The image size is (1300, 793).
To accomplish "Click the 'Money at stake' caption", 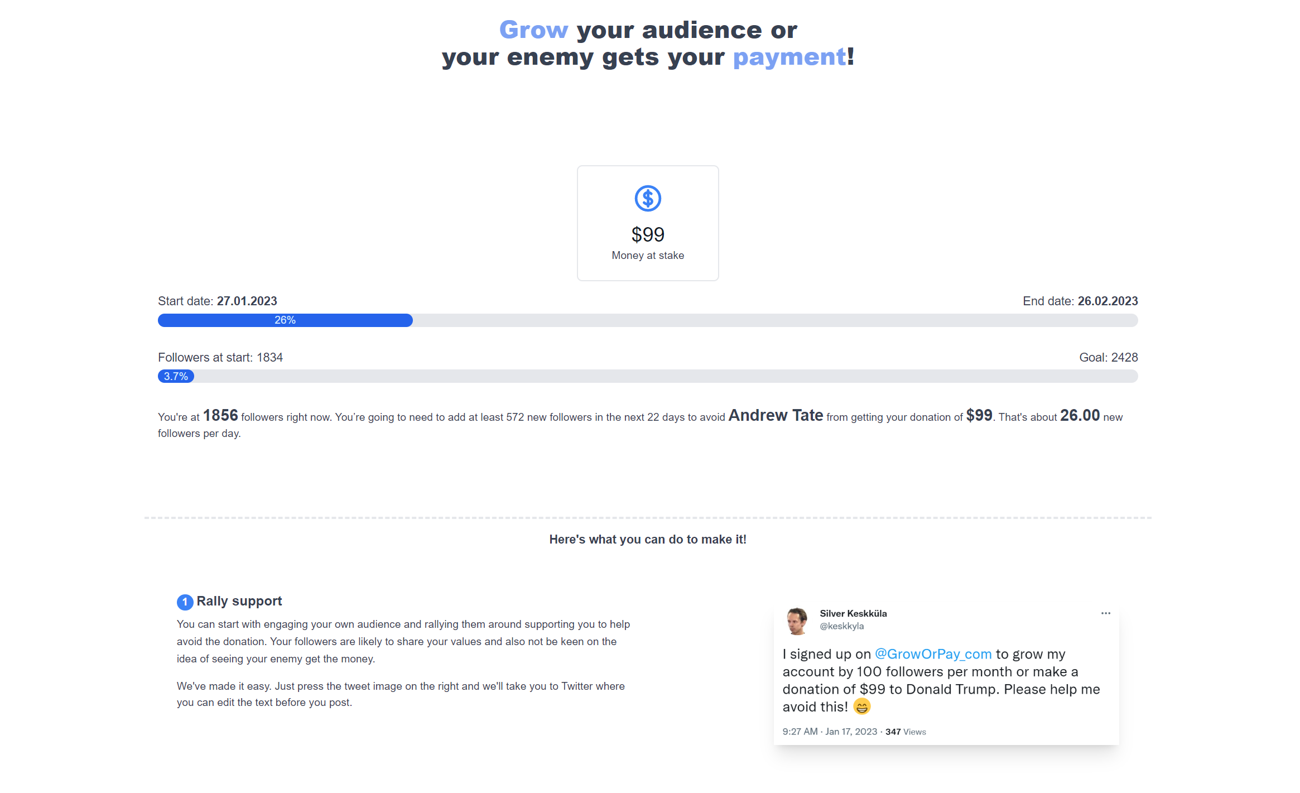I will pos(648,256).
